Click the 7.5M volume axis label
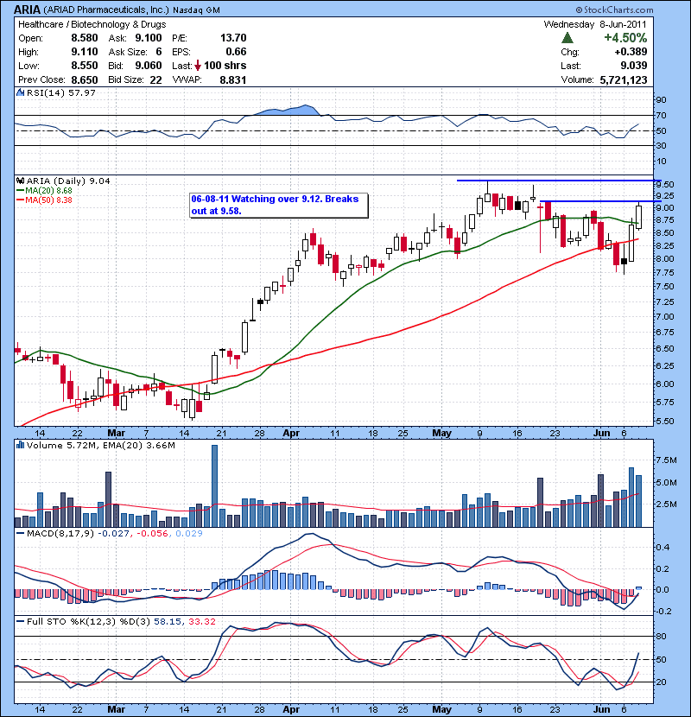Screen dimensions: 691x717 point(666,460)
